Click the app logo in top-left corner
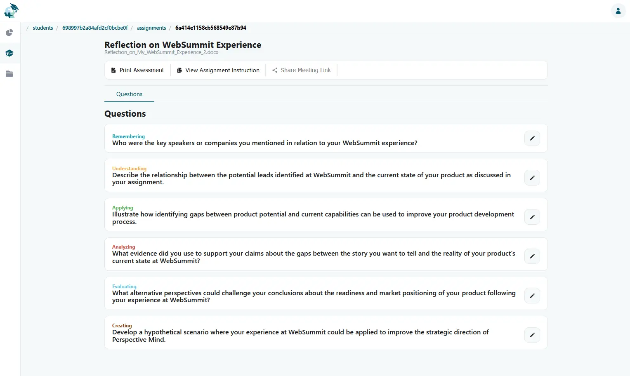This screenshot has width=630, height=376. point(11,11)
